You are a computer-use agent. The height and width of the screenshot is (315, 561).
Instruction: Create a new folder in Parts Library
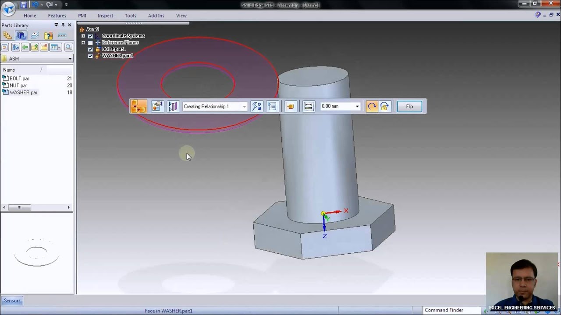click(44, 47)
